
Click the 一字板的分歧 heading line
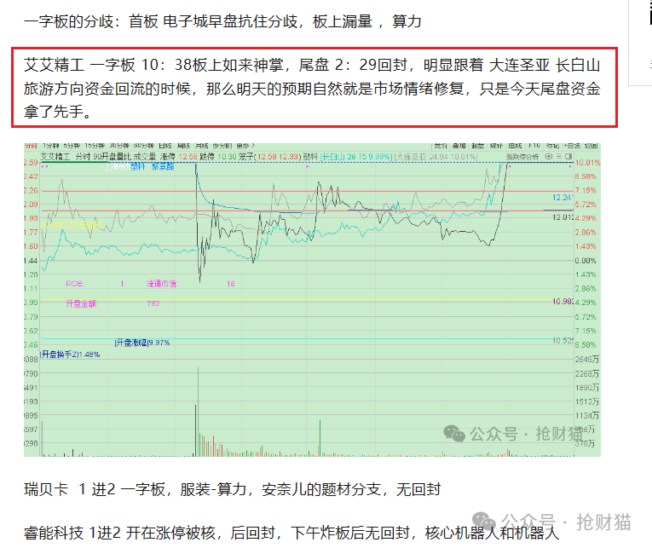pyautogui.click(x=222, y=21)
